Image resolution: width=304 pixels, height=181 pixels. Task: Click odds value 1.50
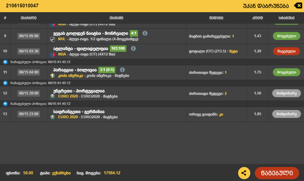[x=258, y=93]
